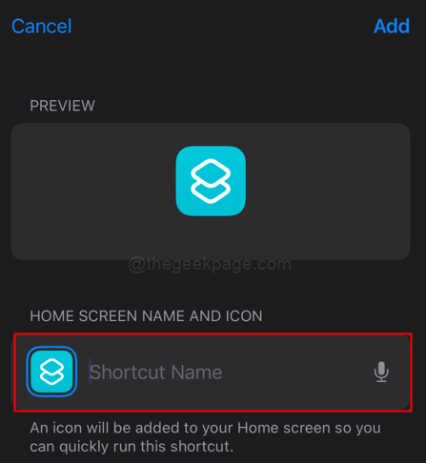This screenshot has height=463, width=426.
Task: Click the footer text about Home screen icon
Action: tap(205, 437)
